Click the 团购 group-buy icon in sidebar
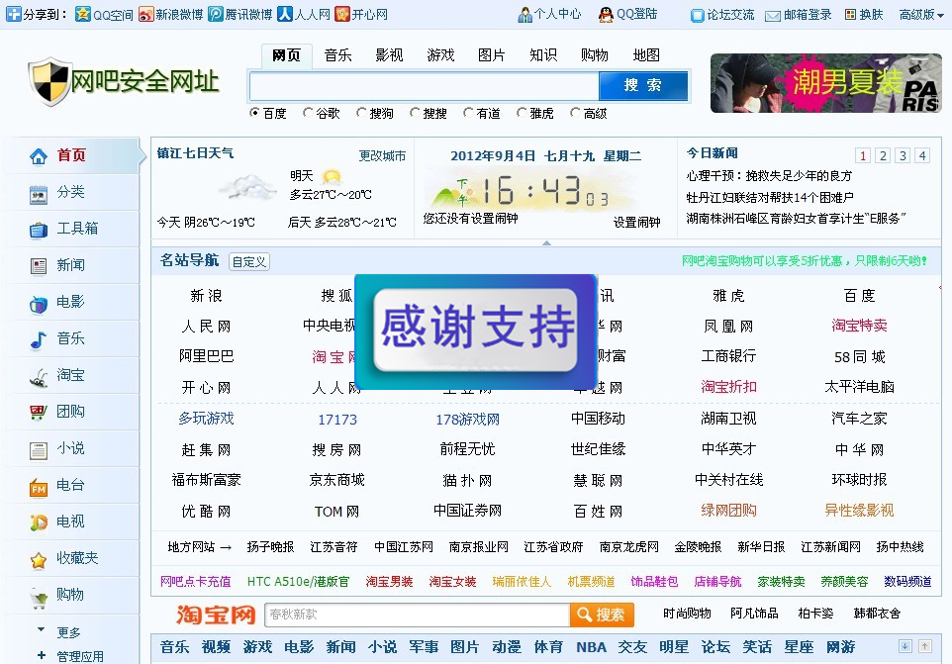Screen dimensions: 952x664 click(x=39, y=413)
